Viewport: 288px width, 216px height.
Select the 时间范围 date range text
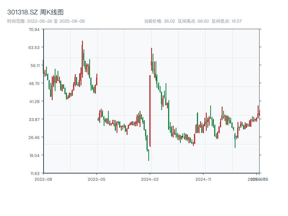click(x=46, y=21)
